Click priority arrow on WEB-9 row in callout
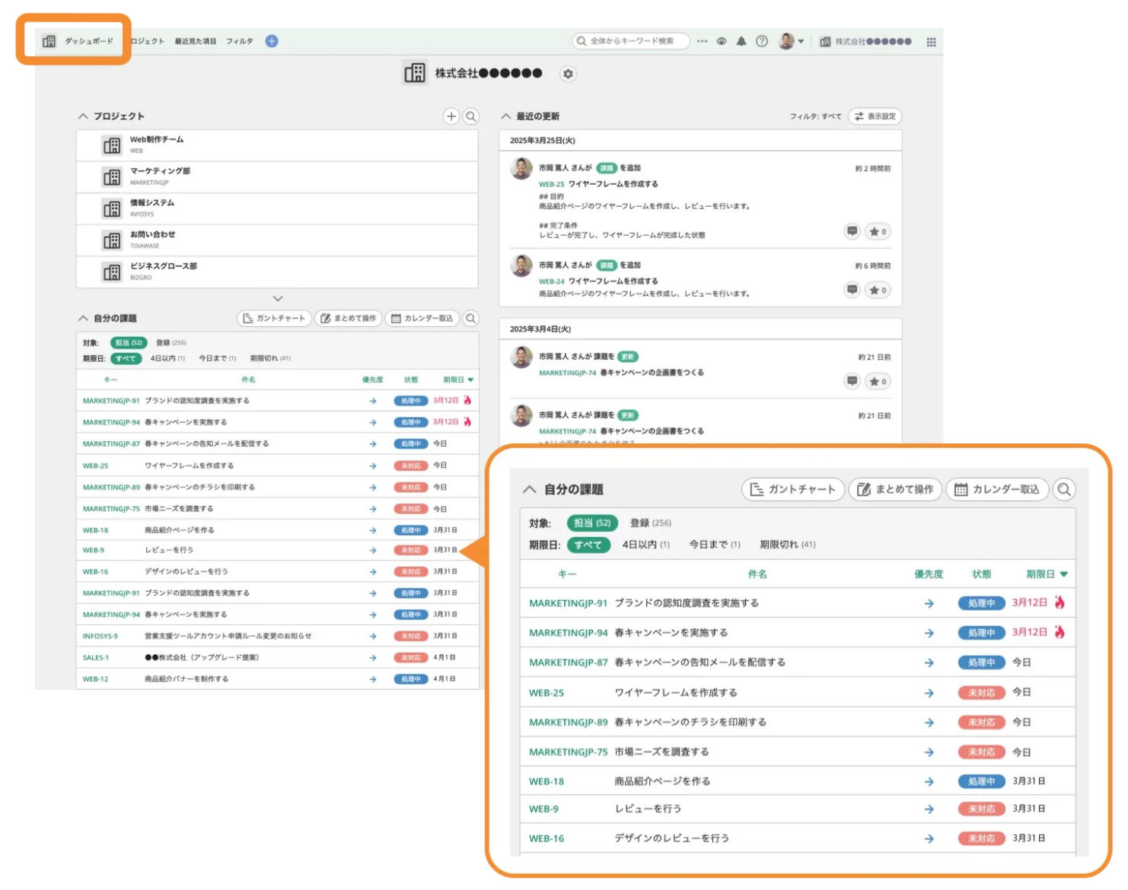 pyautogui.click(x=929, y=809)
